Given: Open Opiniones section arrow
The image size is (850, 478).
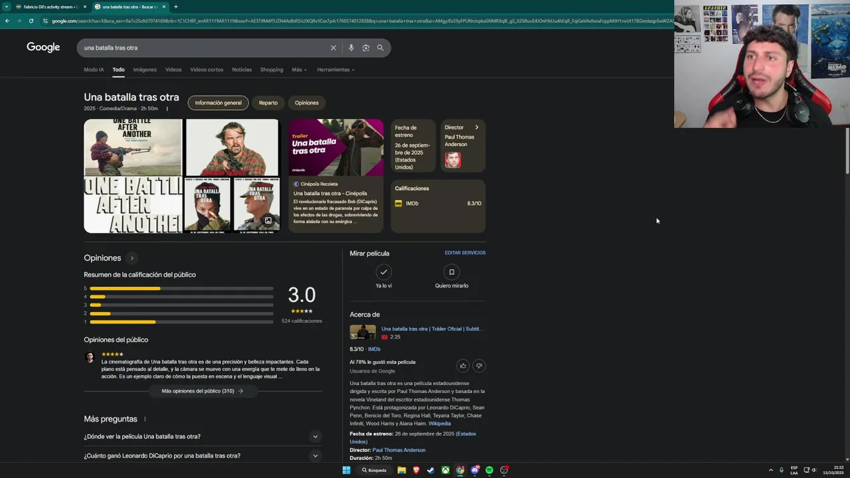Looking at the screenshot, I should click(x=131, y=258).
